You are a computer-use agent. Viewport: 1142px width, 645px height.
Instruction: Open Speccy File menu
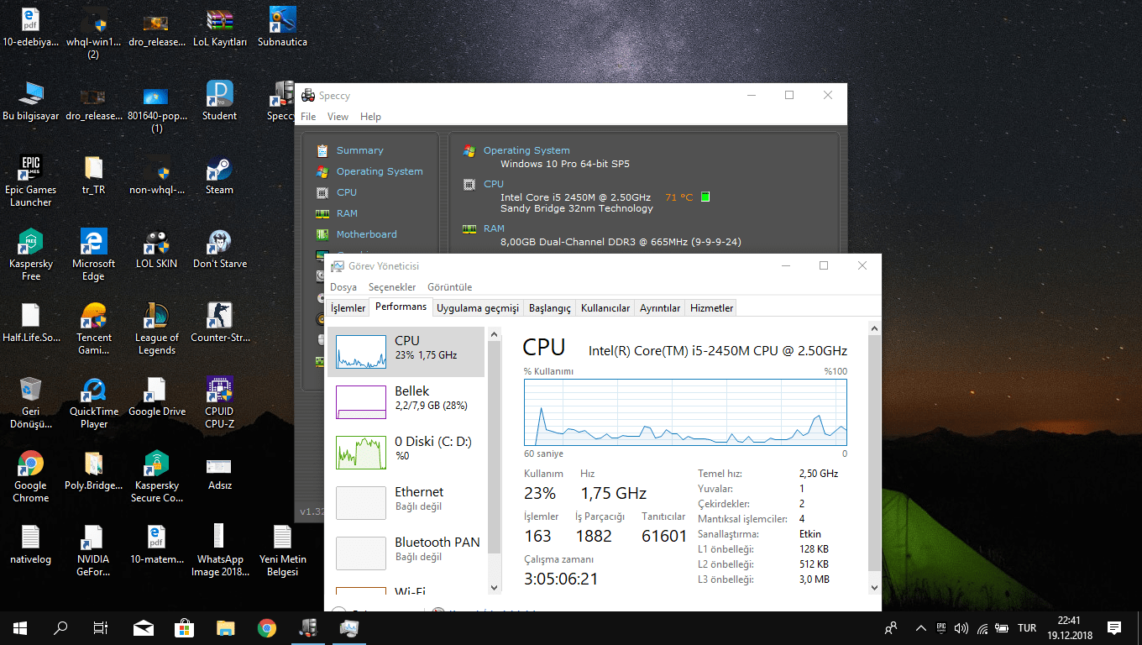[x=308, y=117]
